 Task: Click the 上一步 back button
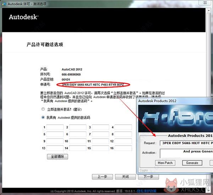pyautogui.click(x=103, y=177)
